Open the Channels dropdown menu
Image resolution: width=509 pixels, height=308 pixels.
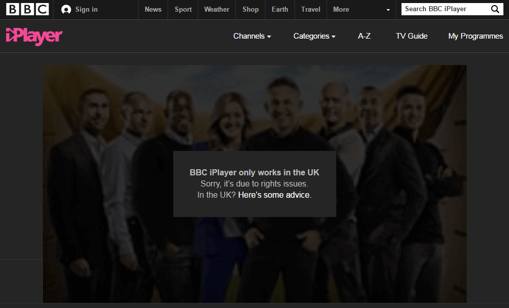[252, 36]
